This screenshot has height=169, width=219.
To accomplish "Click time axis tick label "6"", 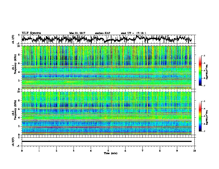I will tap(125, 151).
